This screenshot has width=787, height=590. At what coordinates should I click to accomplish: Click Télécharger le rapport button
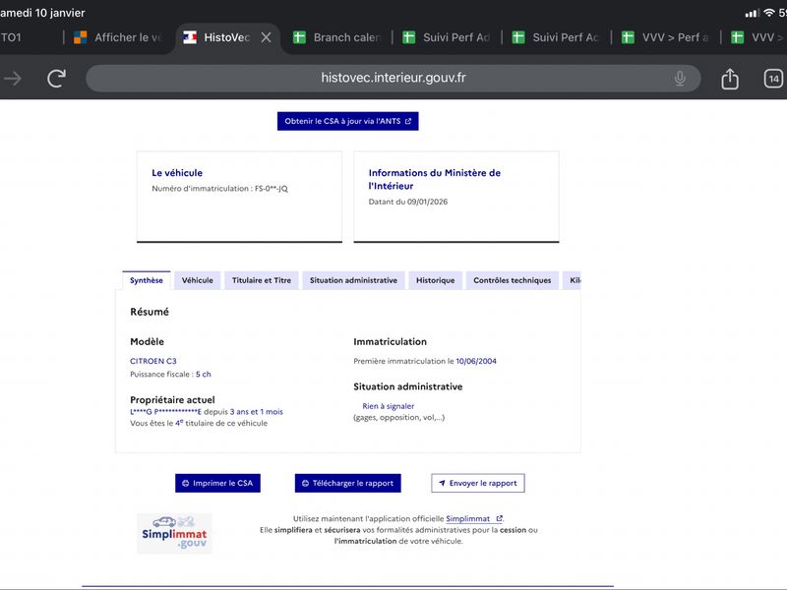[348, 483]
